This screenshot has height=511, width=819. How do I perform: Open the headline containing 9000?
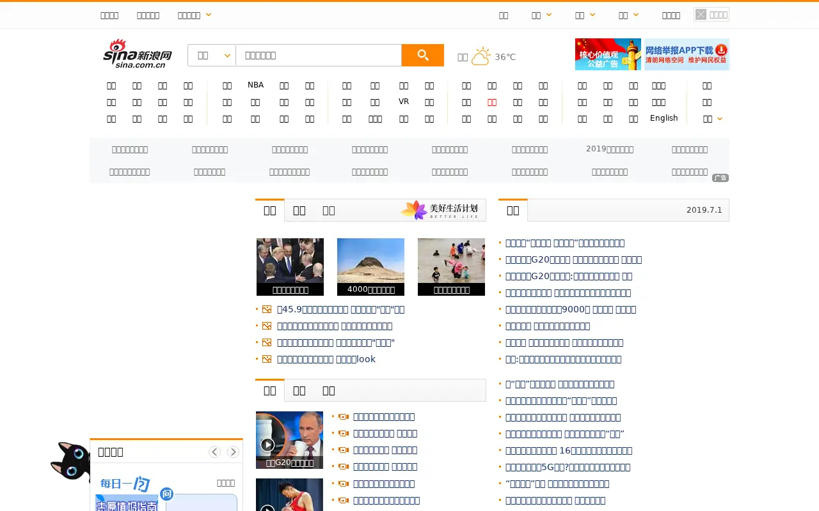tap(571, 310)
